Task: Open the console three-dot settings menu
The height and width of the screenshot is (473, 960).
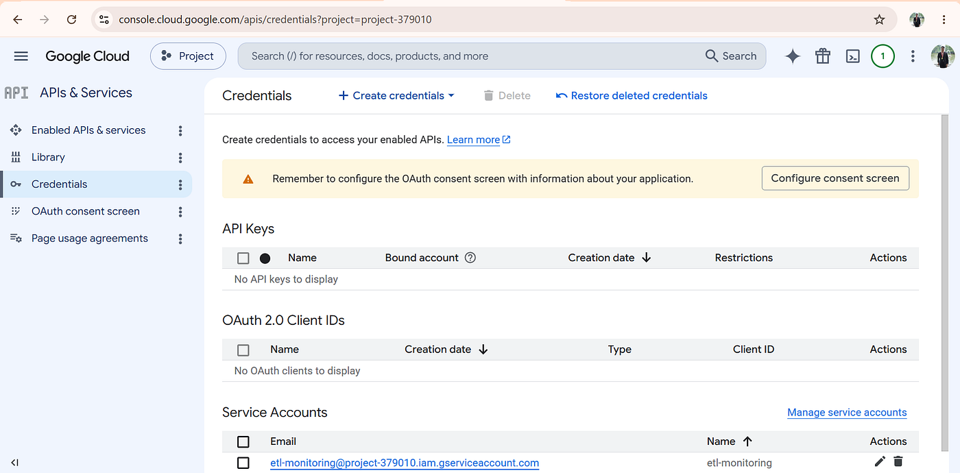Action: [x=913, y=56]
